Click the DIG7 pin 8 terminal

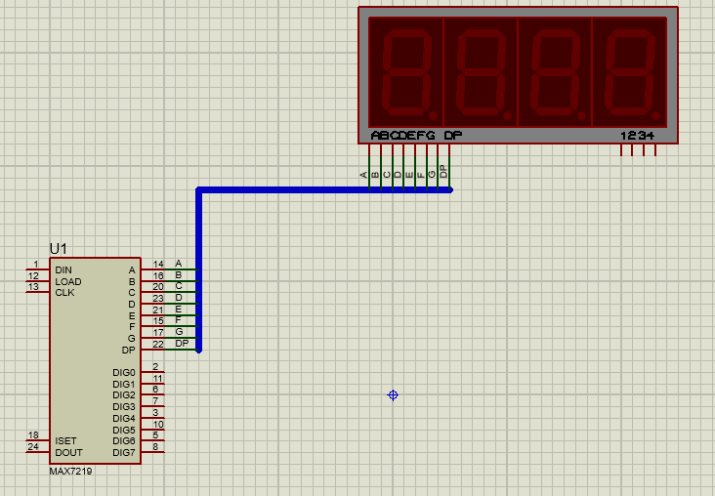(x=154, y=452)
